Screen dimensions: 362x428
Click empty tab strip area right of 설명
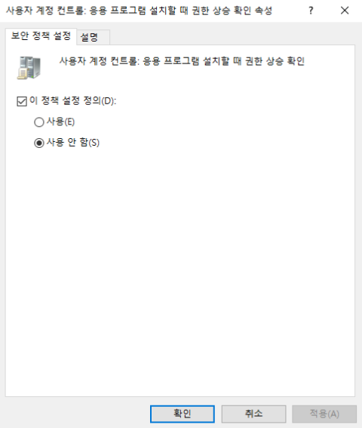pos(232,37)
